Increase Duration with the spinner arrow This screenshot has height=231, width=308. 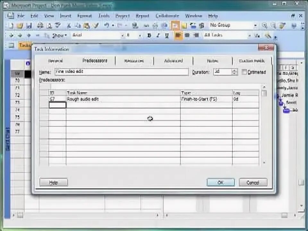tap(234, 70)
